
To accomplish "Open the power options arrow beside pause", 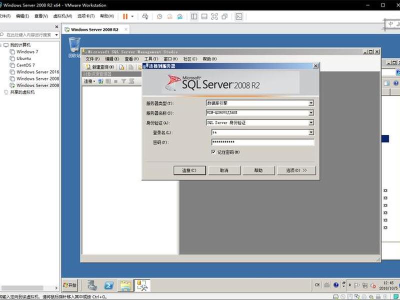I will [132, 16].
